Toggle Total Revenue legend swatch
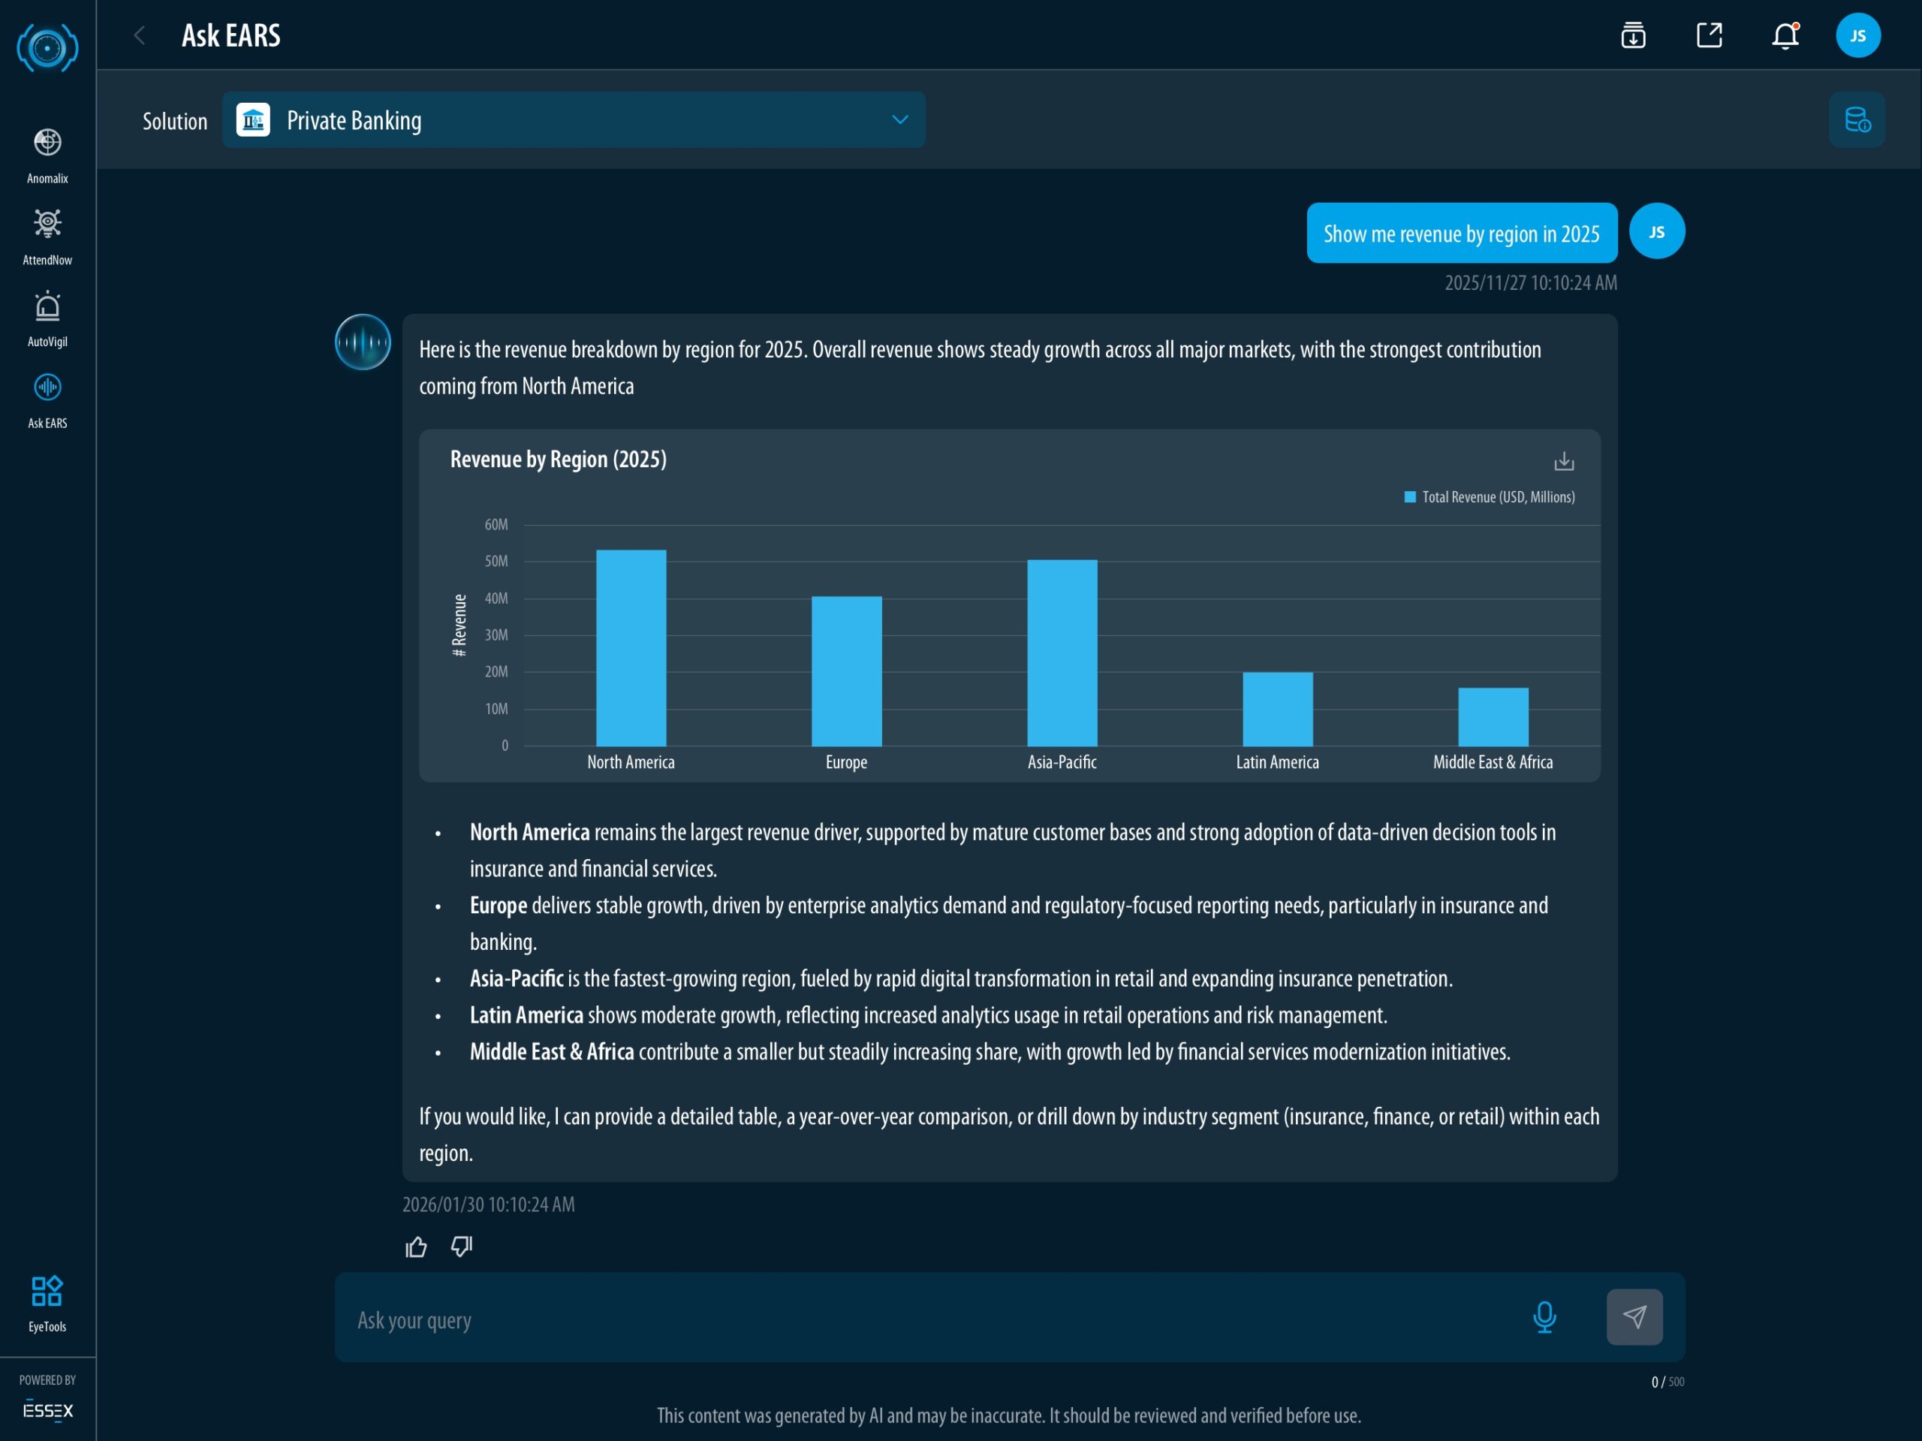Screen dimensions: 1922x1441 coord(1409,497)
